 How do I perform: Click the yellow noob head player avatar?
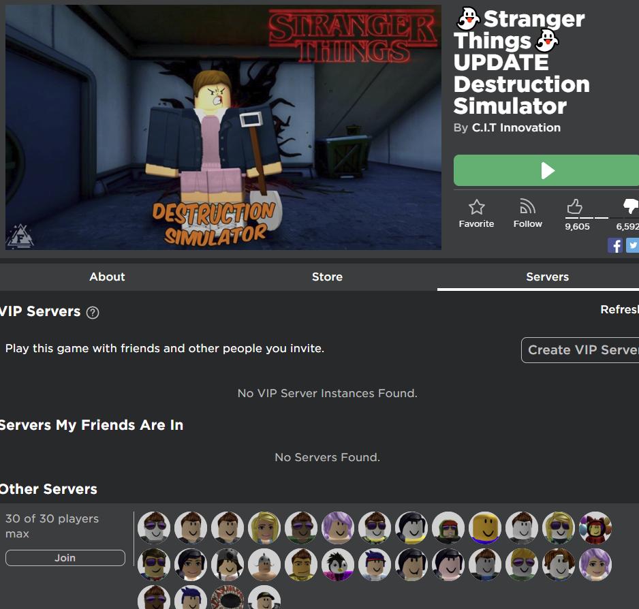(x=485, y=528)
